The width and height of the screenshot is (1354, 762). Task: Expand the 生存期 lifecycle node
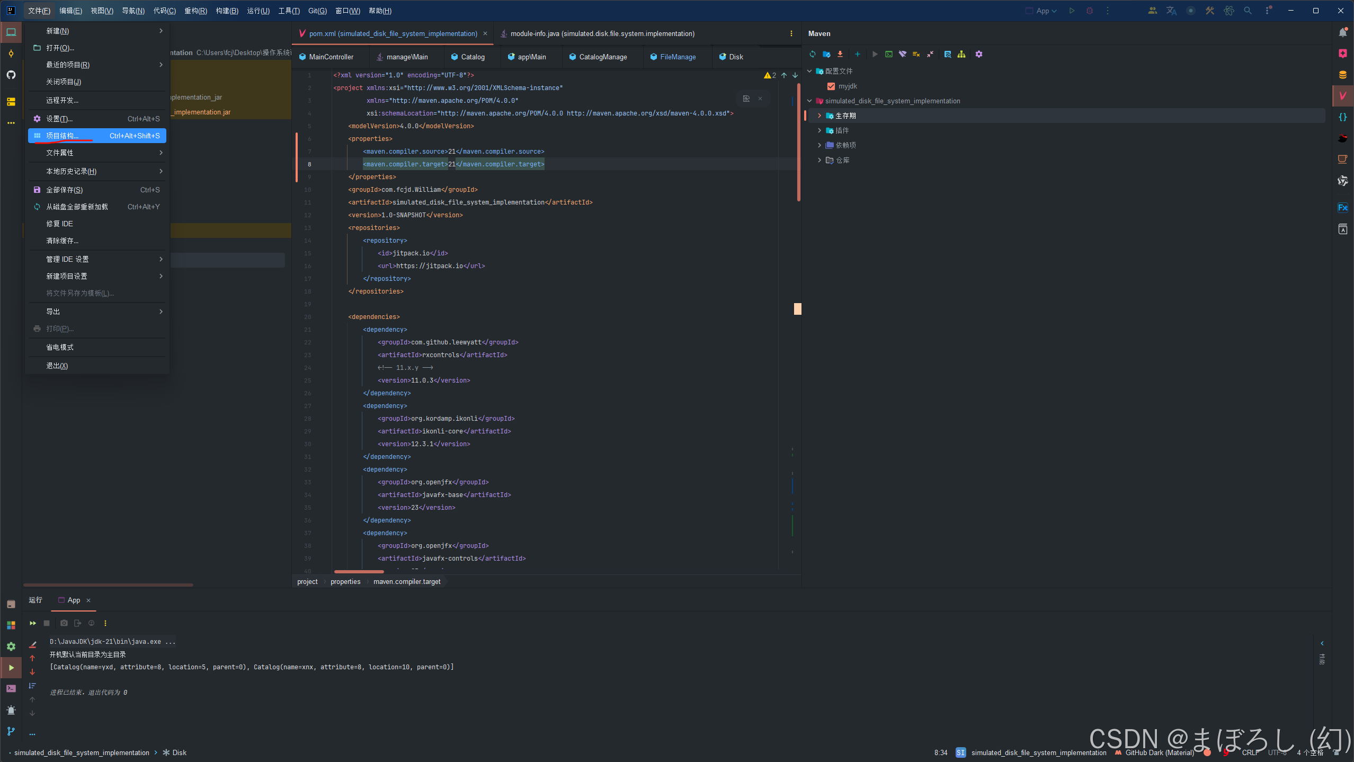coord(819,116)
